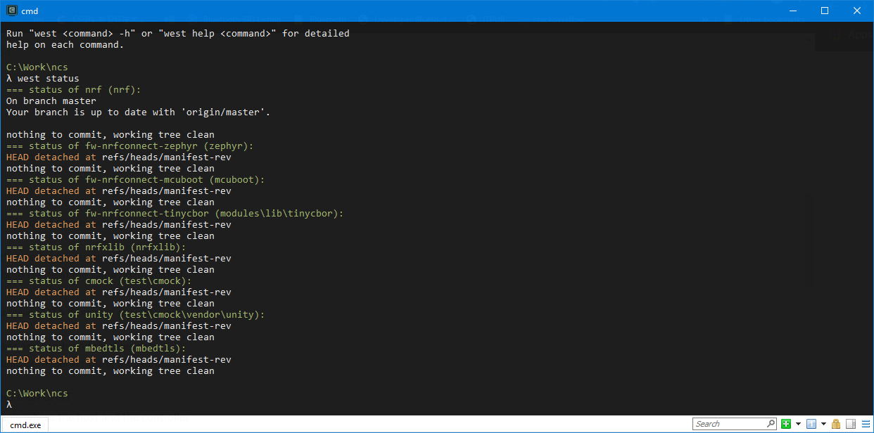874x433 pixels.
Task: Click the active console number 1 icon
Action: point(811,424)
